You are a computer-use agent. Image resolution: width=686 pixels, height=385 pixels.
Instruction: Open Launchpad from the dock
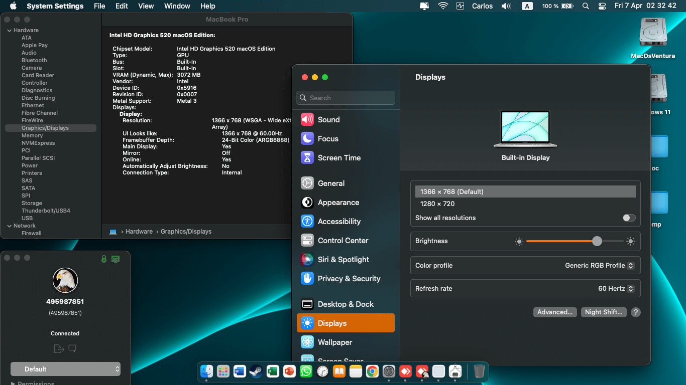point(223,371)
